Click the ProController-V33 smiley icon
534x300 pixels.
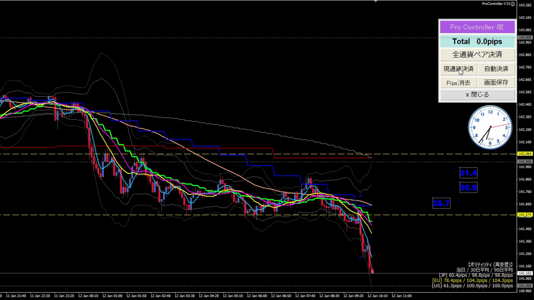(513, 4)
